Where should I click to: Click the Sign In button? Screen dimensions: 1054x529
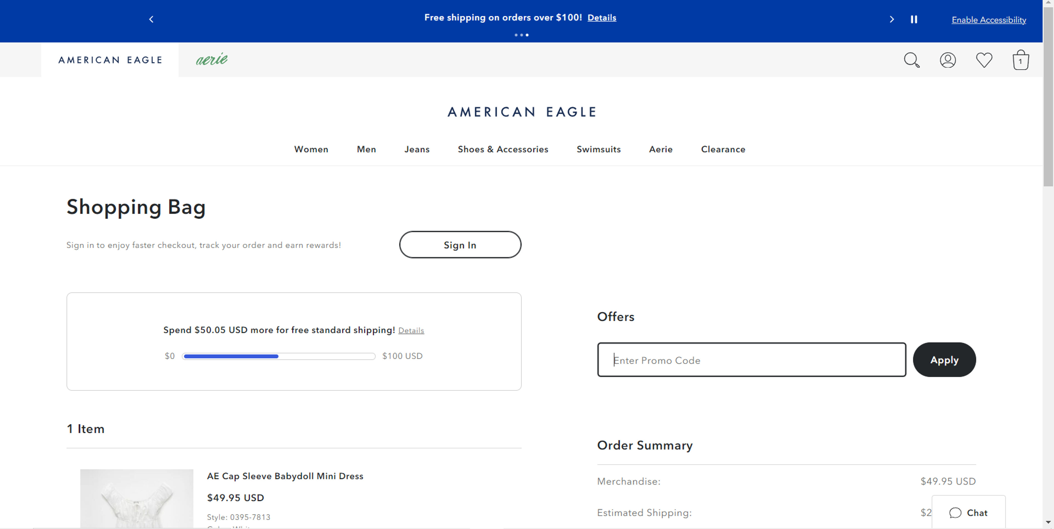460,245
